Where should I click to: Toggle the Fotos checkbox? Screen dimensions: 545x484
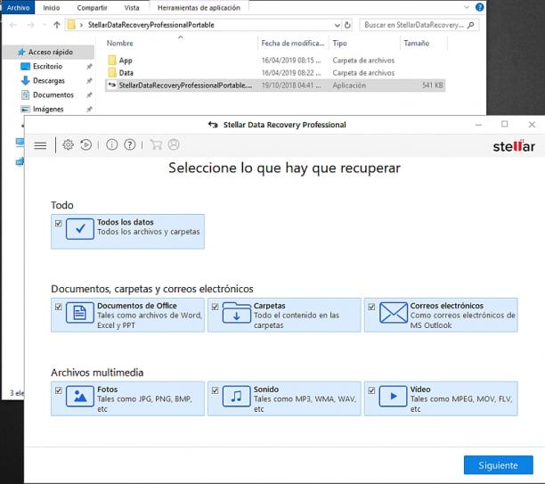(x=59, y=390)
